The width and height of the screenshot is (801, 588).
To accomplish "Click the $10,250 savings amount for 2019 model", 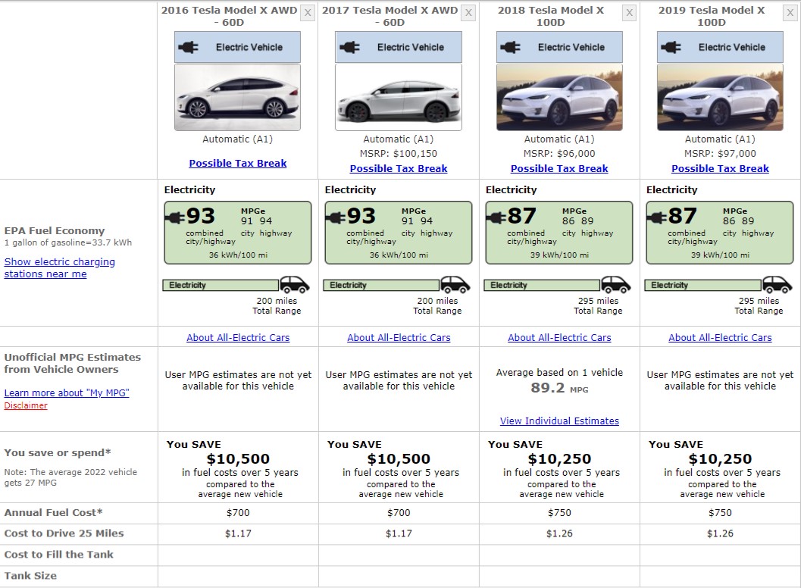I will [720, 458].
